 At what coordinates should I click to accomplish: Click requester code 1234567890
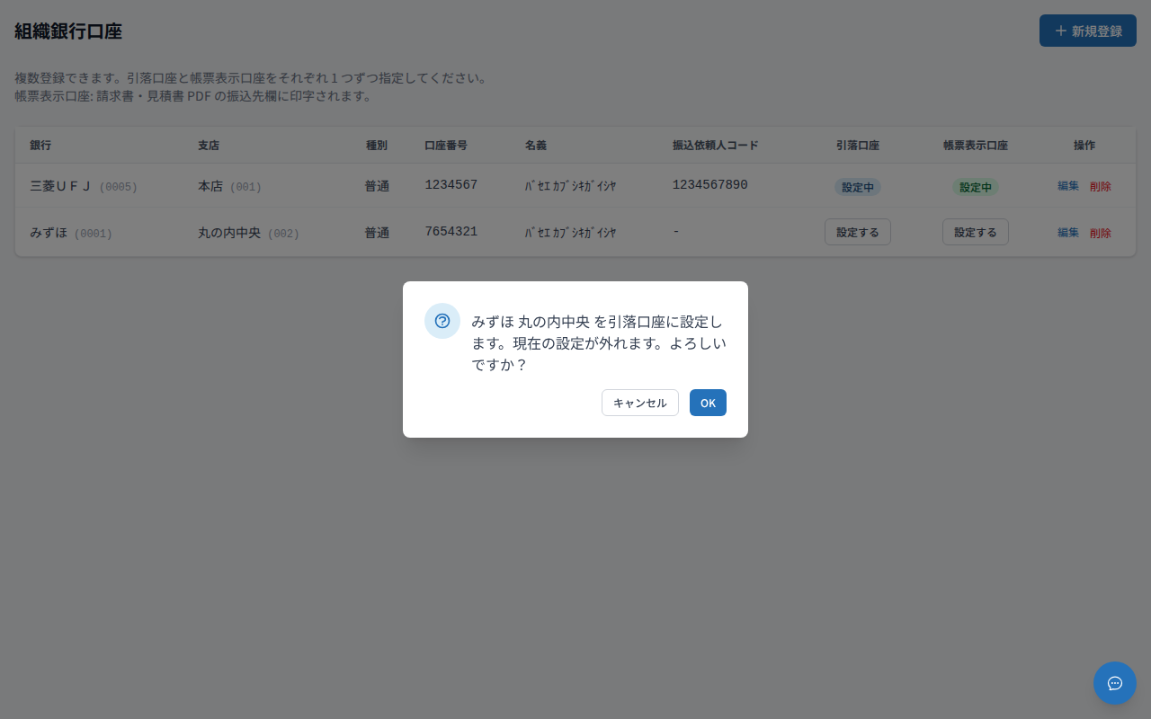pyautogui.click(x=710, y=185)
